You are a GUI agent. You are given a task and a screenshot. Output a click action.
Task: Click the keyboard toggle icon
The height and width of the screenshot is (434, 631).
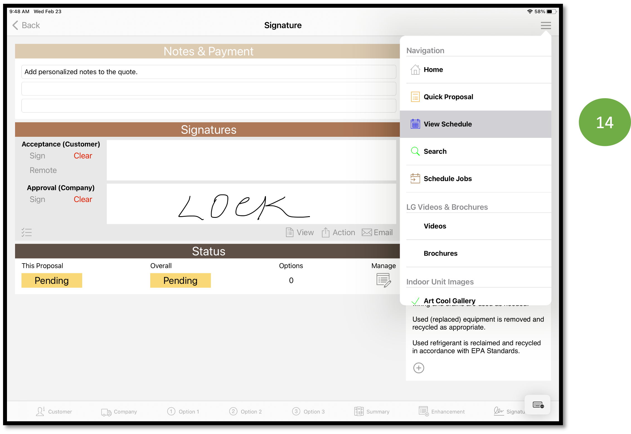538,405
